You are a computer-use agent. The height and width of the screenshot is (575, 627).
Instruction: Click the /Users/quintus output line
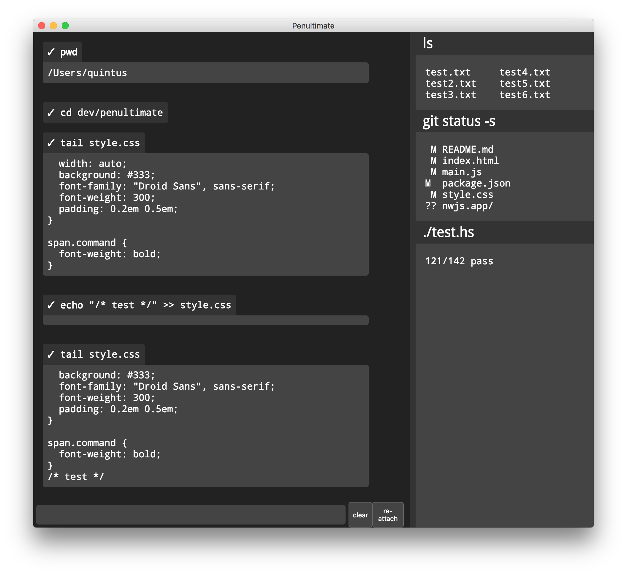click(87, 73)
